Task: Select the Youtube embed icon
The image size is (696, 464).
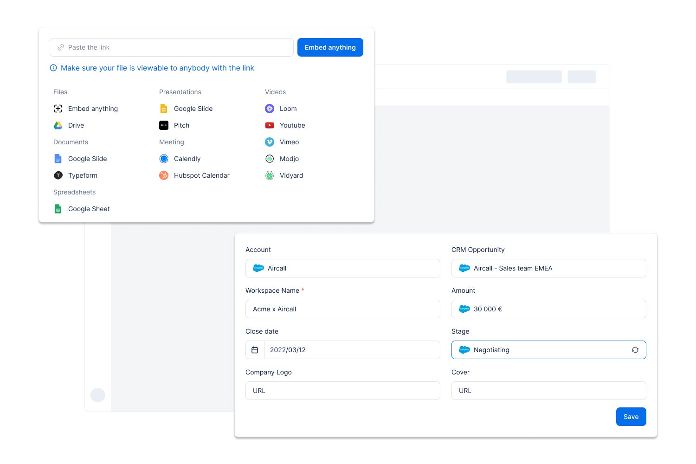Action: point(270,125)
